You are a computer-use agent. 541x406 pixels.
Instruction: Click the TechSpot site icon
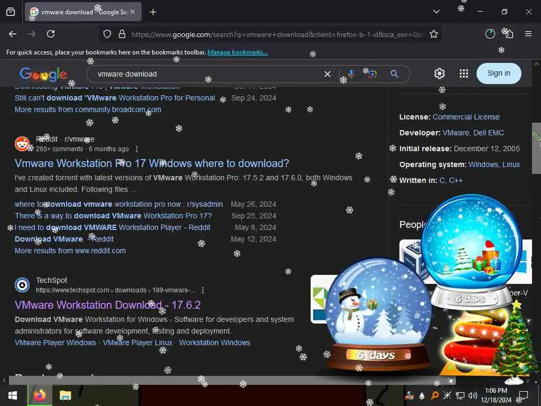click(x=22, y=285)
